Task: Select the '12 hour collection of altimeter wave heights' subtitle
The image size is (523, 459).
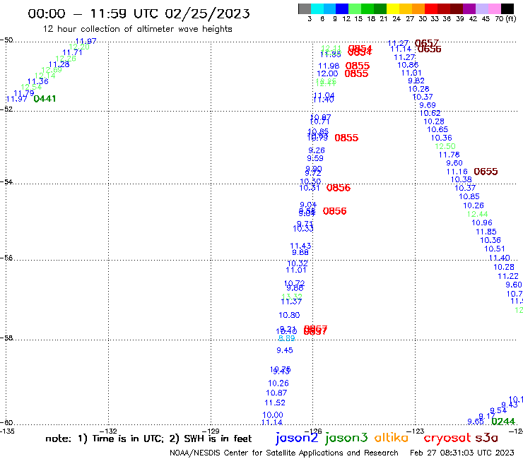Action: [137, 30]
